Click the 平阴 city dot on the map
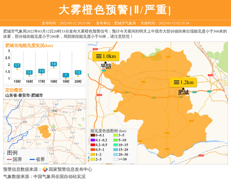This screenshot has height=181, width=231. coord(105,62)
